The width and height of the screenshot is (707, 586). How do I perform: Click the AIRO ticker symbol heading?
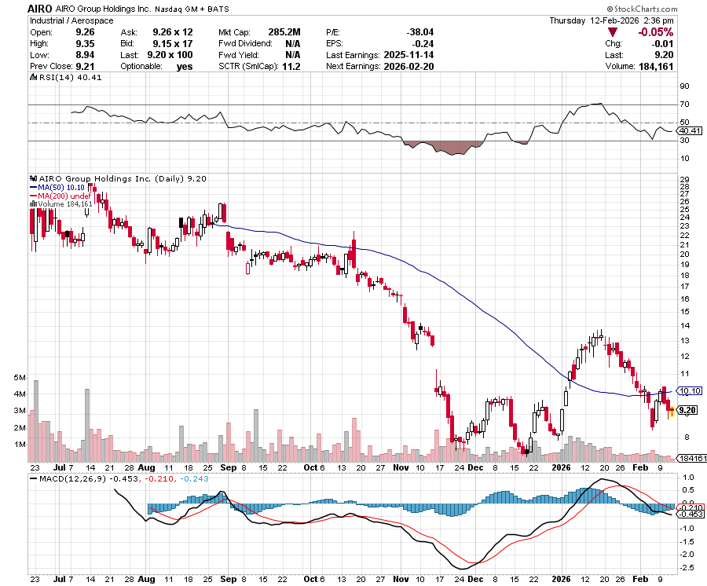click(x=40, y=9)
